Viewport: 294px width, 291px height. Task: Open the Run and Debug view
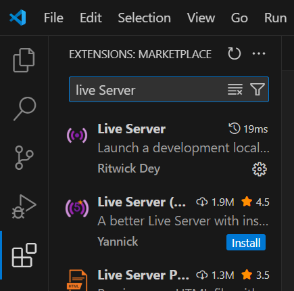pos(24,206)
